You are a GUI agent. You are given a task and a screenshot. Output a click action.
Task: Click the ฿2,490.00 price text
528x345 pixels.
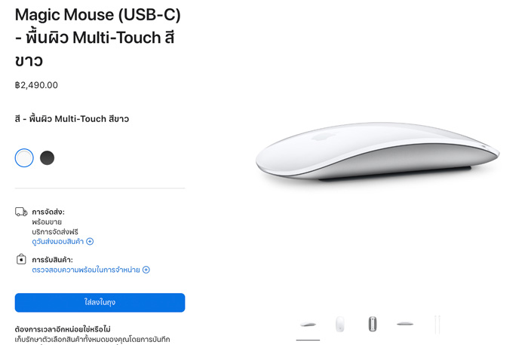pyautogui.click(x=36, y=85)
